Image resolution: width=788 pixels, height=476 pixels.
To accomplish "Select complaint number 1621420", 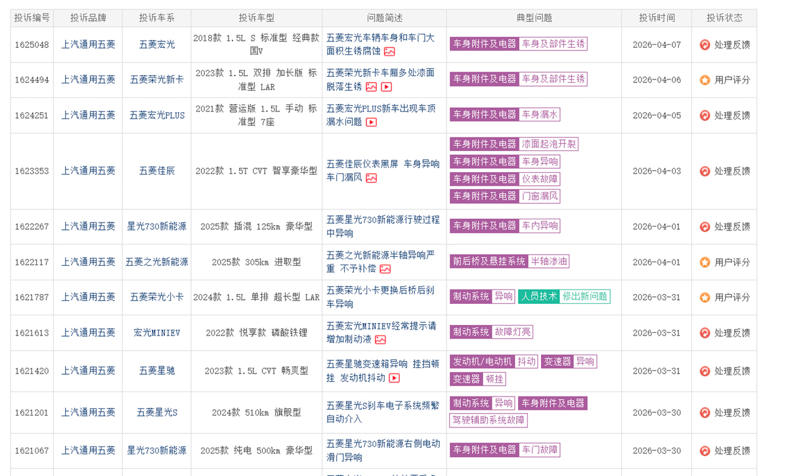I will point(32,371).
